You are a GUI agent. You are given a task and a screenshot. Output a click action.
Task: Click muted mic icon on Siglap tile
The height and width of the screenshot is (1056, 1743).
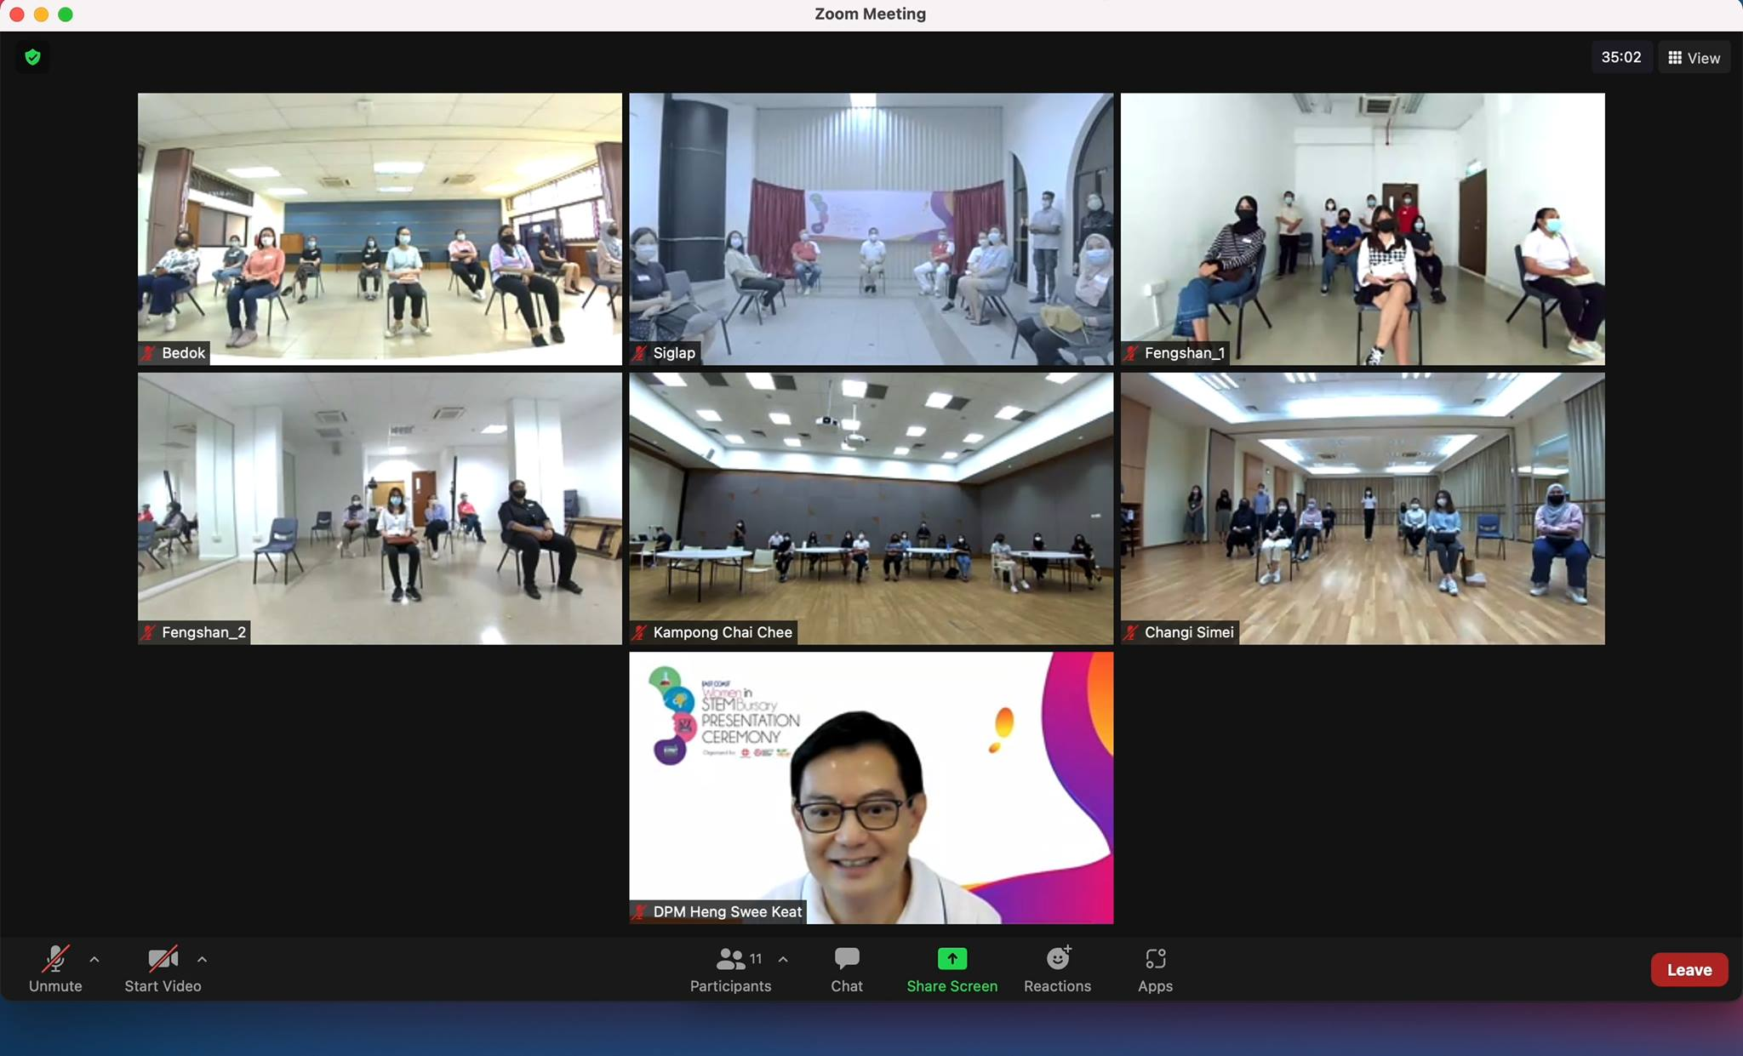pyautogui.click(x=639, y=352)
